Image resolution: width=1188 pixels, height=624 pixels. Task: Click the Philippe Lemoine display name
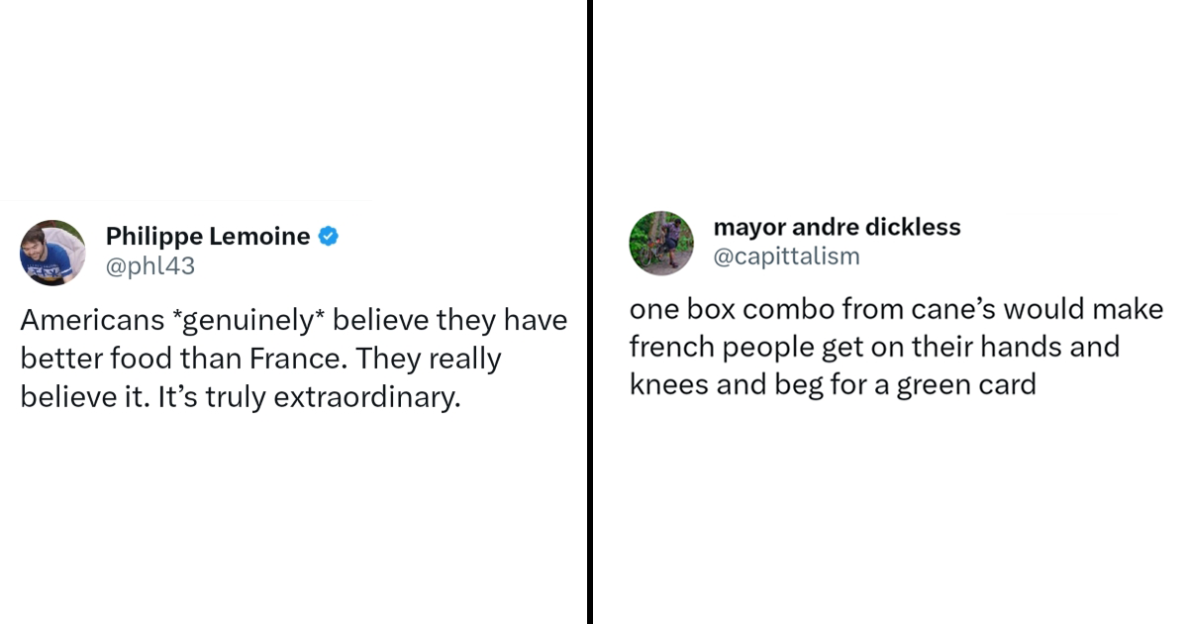207,237
